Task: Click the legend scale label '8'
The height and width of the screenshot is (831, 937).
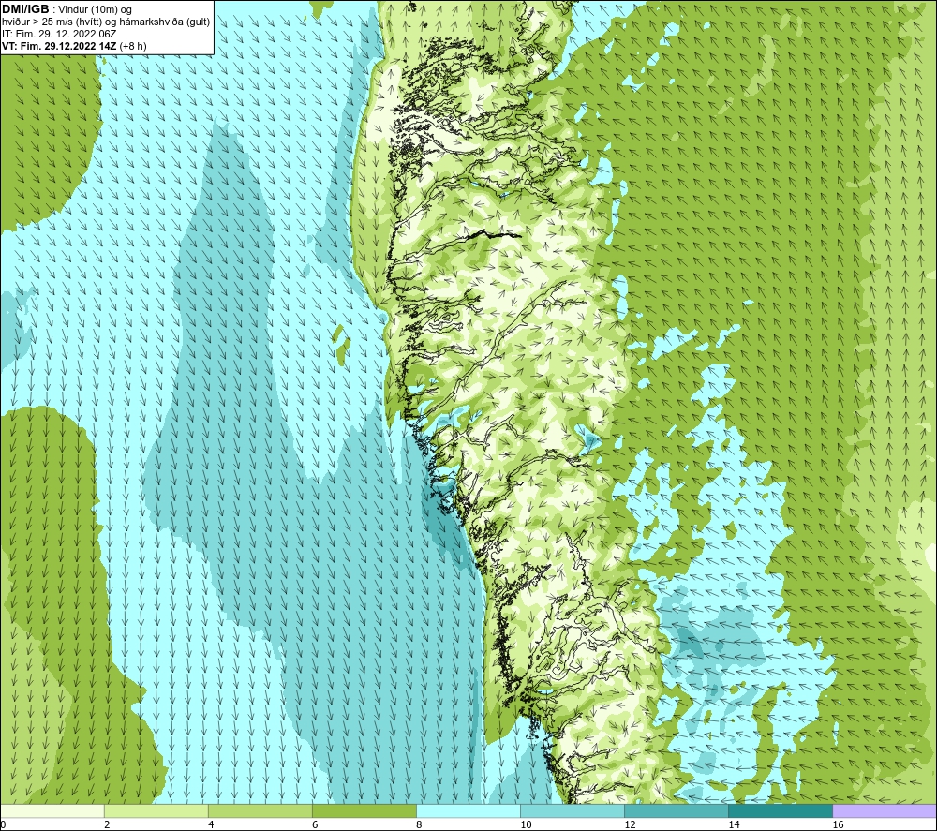Action: point(419,824)
